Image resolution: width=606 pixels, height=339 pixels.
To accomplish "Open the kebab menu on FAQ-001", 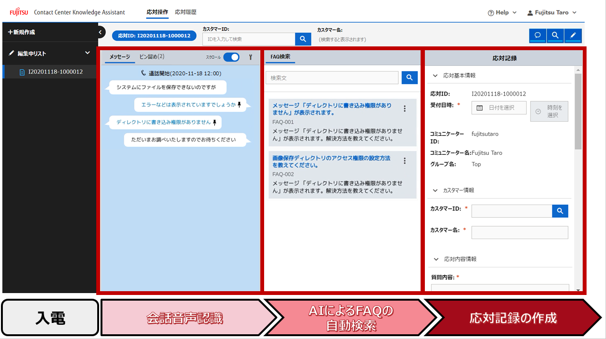I will tap(404, 108).
